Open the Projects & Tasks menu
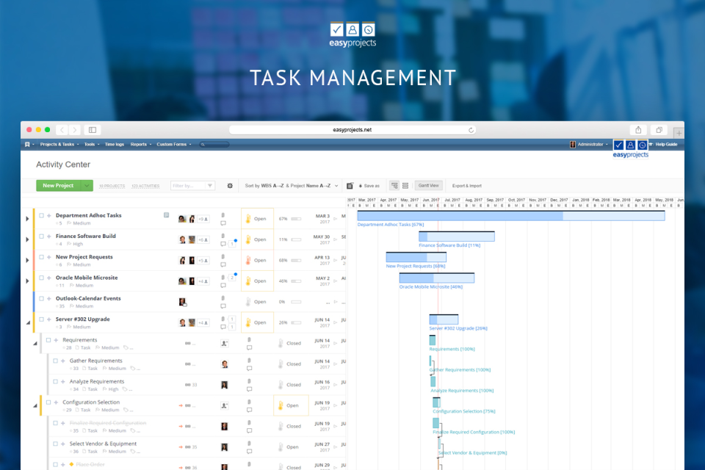Image resolution: width=705 pixels, height=470 pixels. (x=59, y=145)
